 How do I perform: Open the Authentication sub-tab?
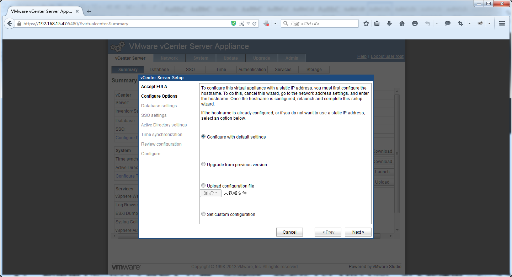[252, 70]
